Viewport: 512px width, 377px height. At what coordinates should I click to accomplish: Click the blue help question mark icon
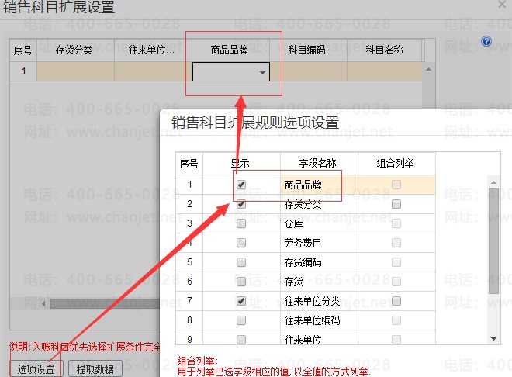click(486, 41)
